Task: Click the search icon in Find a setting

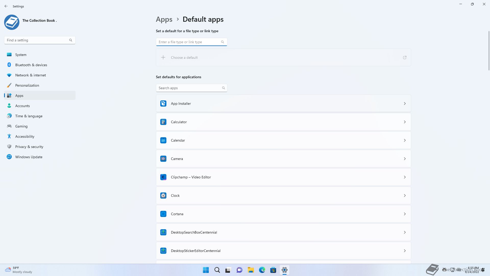Action: 71,40
